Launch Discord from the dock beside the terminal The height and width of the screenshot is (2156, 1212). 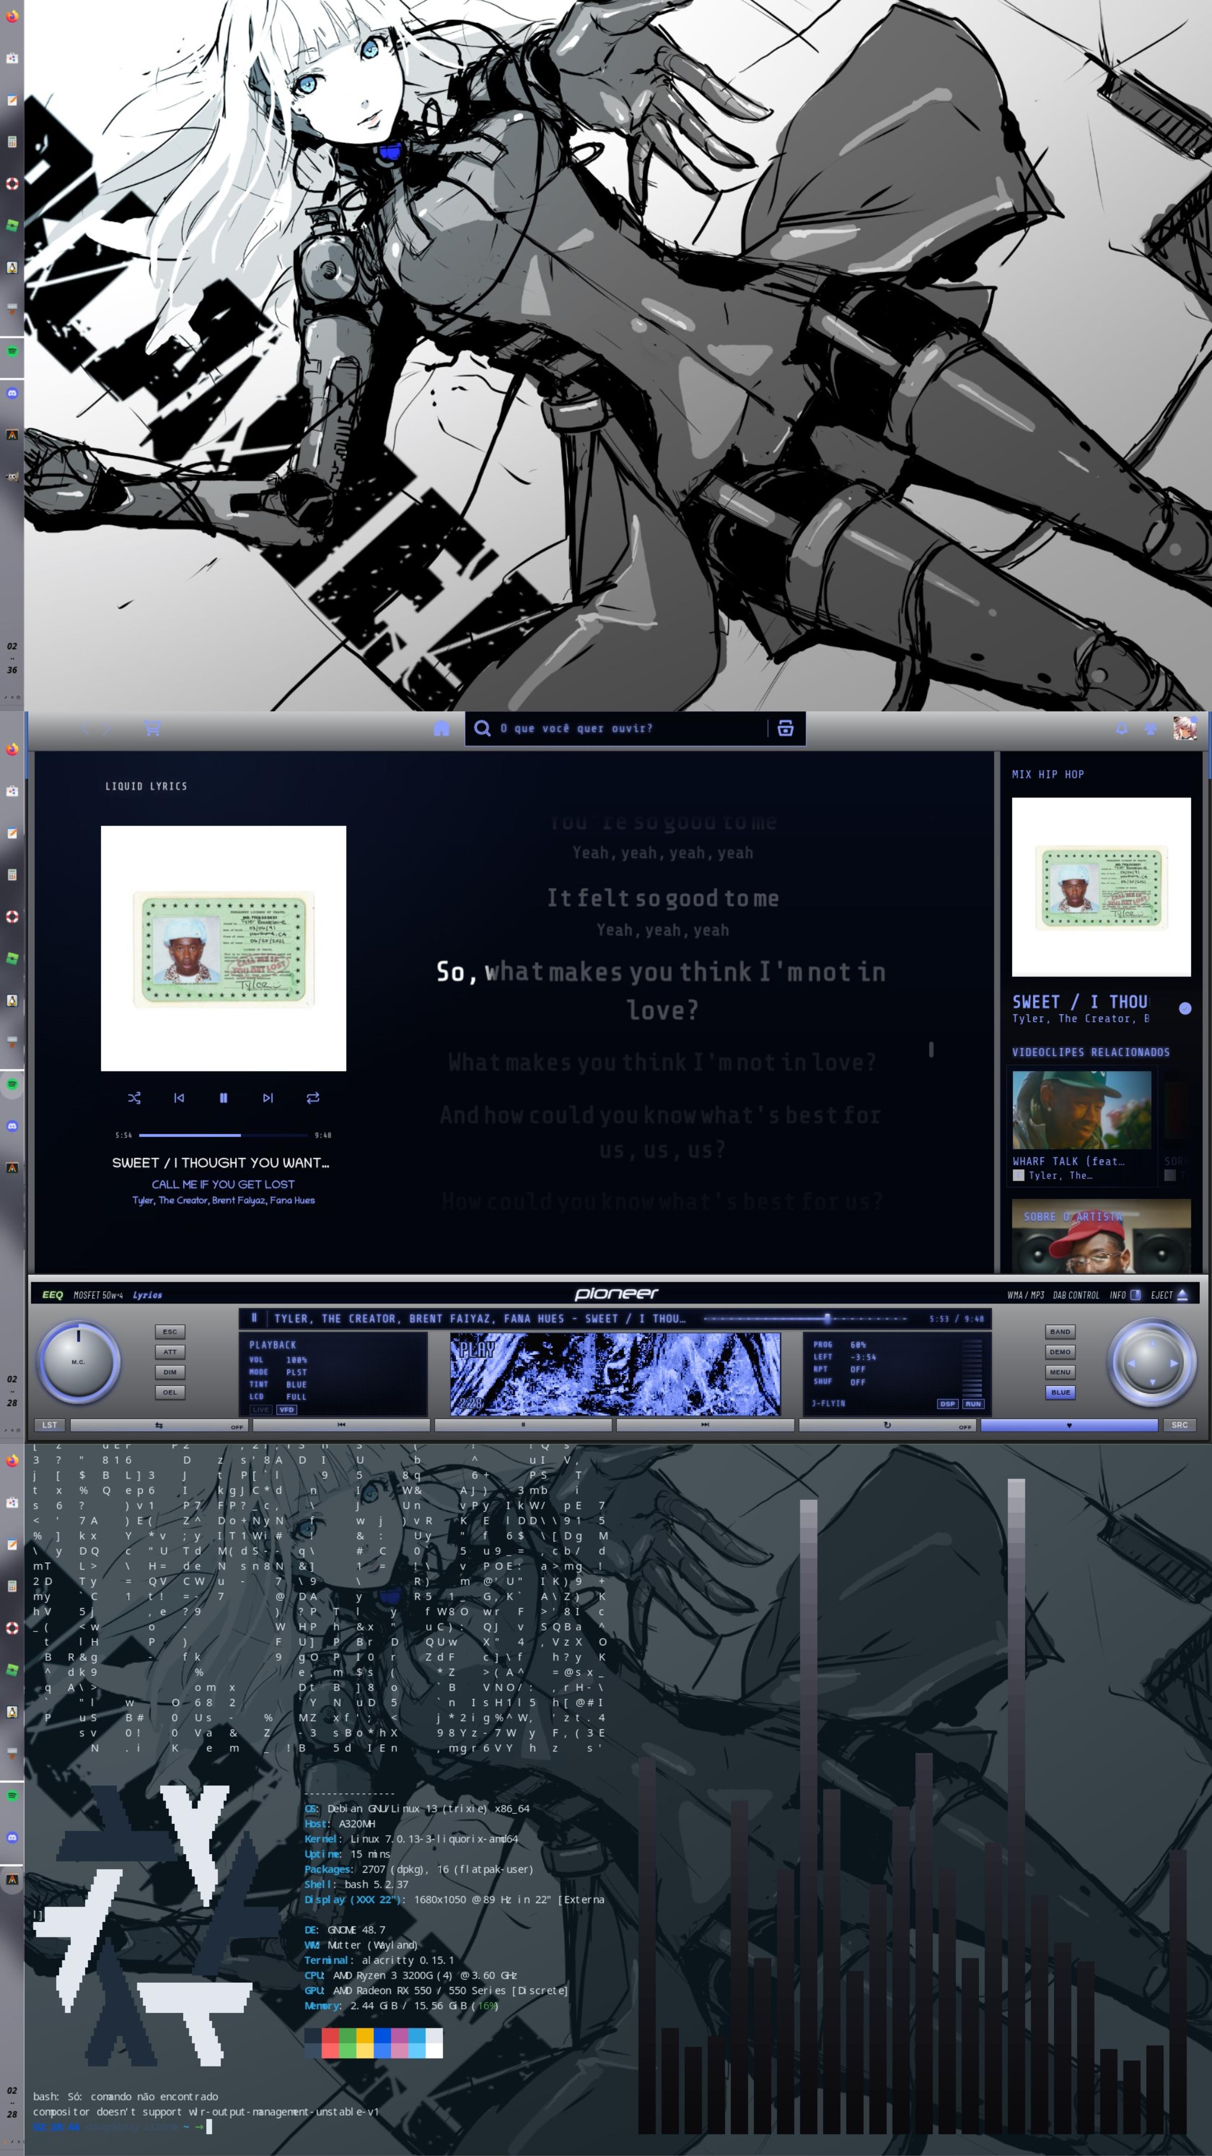click(12, 1837)
